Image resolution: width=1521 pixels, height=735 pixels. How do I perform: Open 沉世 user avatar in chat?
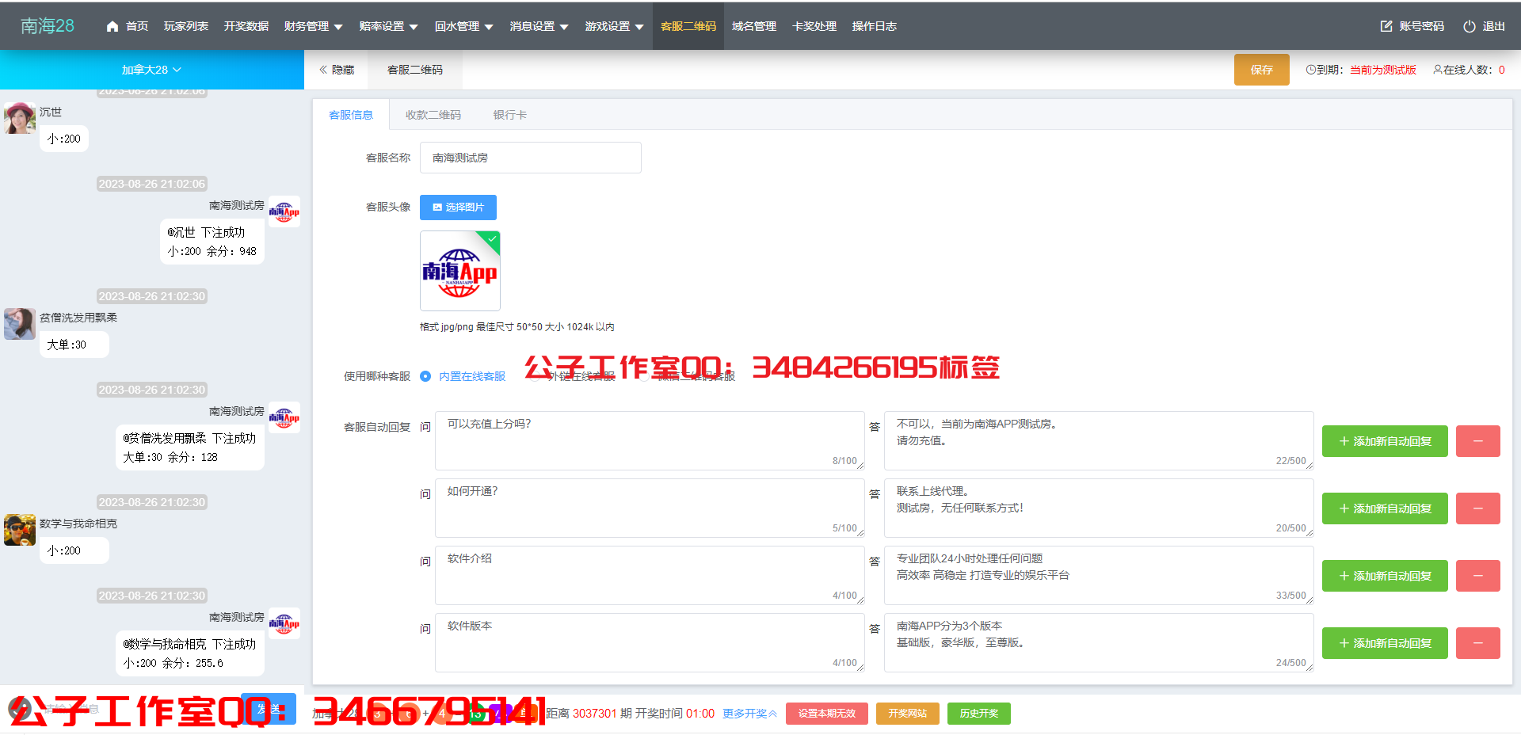[x=19, y=118]
